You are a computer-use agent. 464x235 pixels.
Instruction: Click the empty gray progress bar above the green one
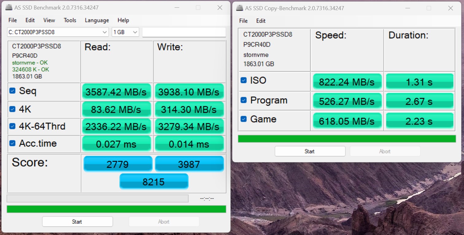coord(98,198)
